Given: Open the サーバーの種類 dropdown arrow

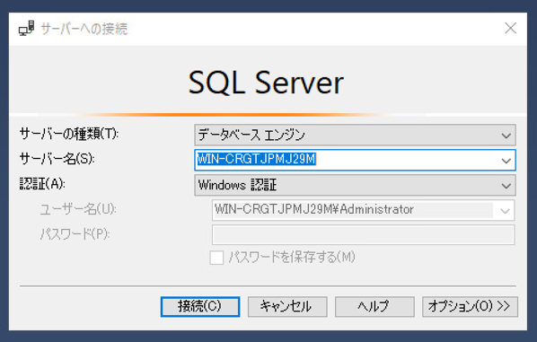Looking at the screenshot, I should (x=506, y=136).
